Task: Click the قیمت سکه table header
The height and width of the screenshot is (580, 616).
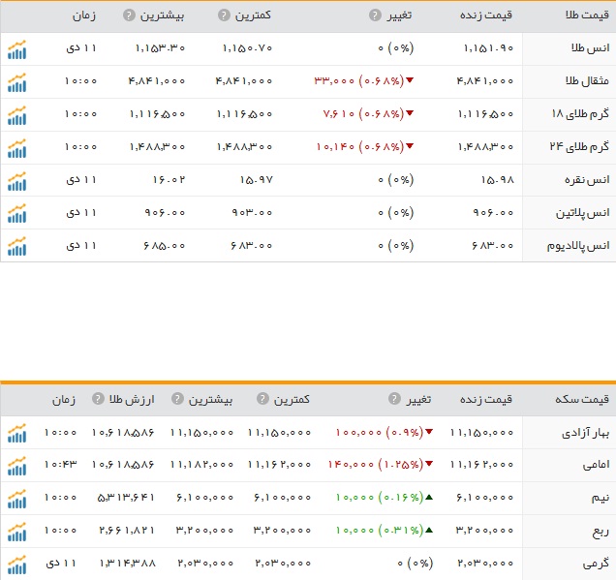Action: coord(582,399)
